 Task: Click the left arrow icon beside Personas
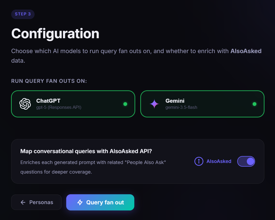(x=23, y=202)
